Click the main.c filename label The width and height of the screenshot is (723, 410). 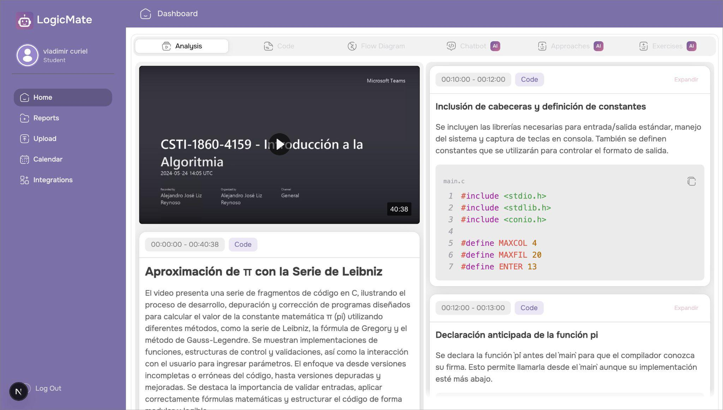point(454,181)
